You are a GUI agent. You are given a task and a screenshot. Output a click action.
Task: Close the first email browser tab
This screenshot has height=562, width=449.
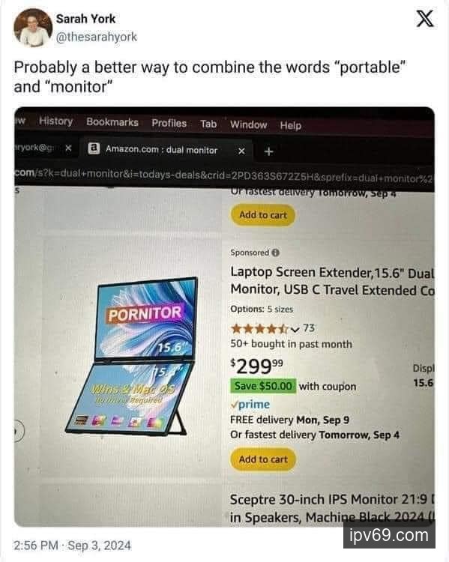coord(68,148)
